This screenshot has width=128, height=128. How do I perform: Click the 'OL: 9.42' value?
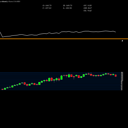pos(88,11)
